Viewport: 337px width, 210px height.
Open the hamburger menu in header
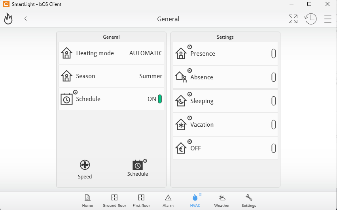point(328,19)
